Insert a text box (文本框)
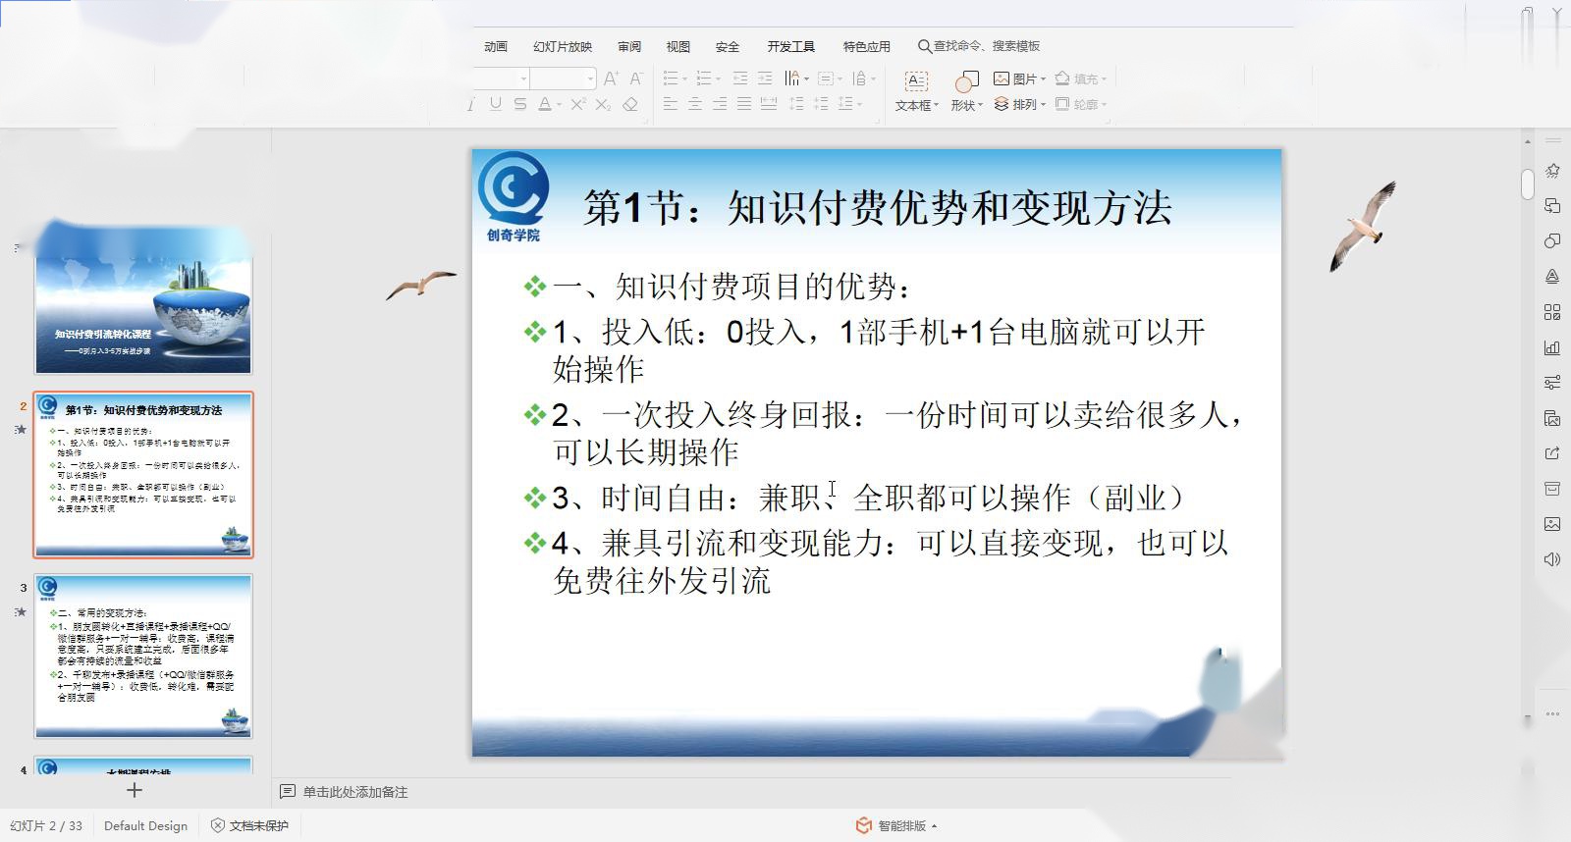Screen dimensions: 1571x842 point(916,90)
